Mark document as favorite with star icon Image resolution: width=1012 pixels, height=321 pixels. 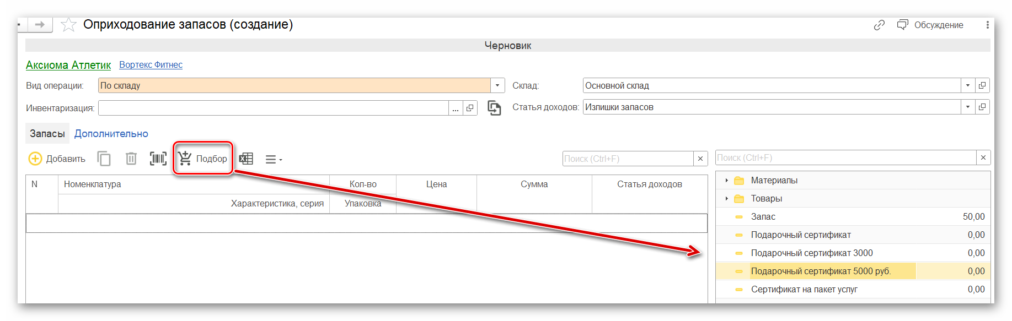click(x=68, y=25)
